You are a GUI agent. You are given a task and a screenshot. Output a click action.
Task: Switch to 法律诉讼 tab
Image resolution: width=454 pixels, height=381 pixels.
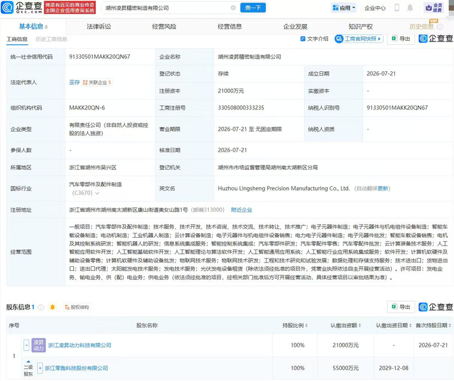coord(99,27)
